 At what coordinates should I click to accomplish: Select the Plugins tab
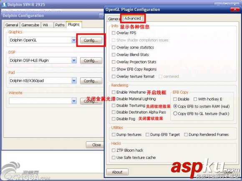(74, 24)
